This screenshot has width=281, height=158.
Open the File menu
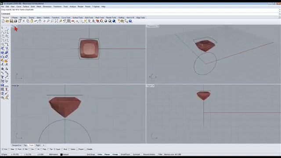(3, 7)
